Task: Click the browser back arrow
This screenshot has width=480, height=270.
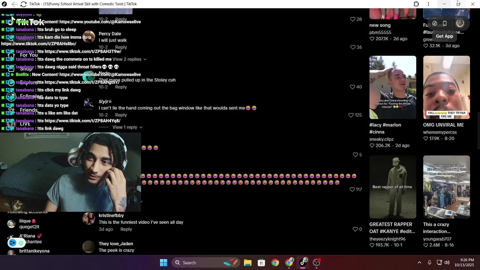Action: click(14, 4)
